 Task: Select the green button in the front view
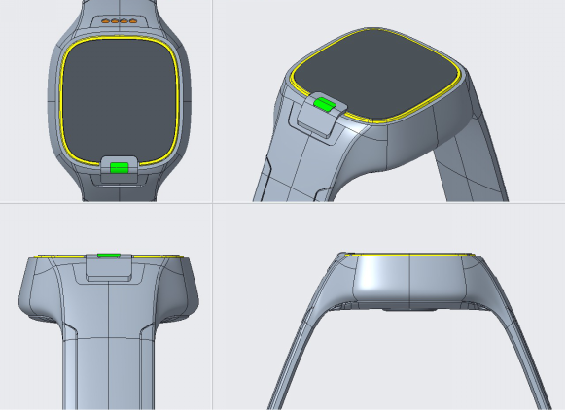coord(119,168)
